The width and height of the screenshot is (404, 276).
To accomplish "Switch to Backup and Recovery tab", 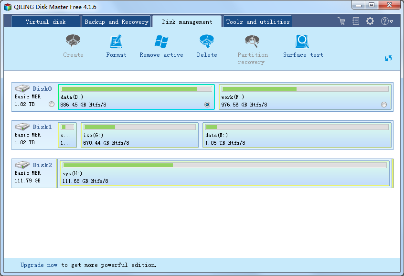I will [x=117, y=21].
